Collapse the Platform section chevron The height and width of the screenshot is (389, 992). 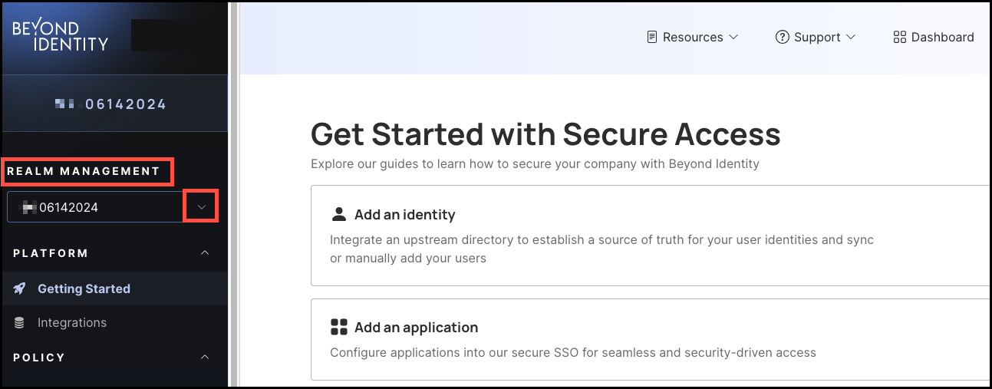coord(205,253)
